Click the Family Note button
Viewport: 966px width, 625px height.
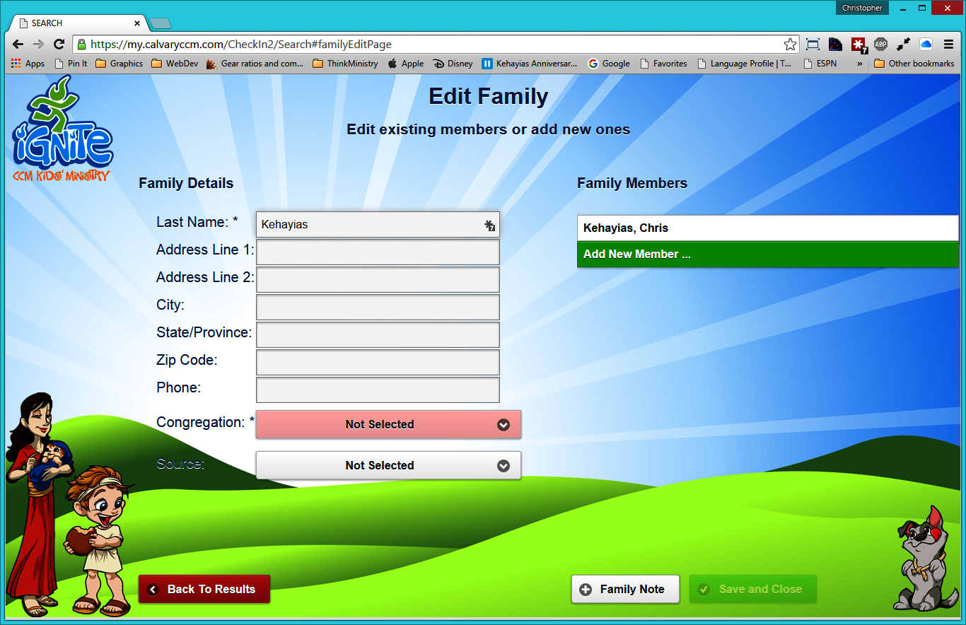[625, 588]
